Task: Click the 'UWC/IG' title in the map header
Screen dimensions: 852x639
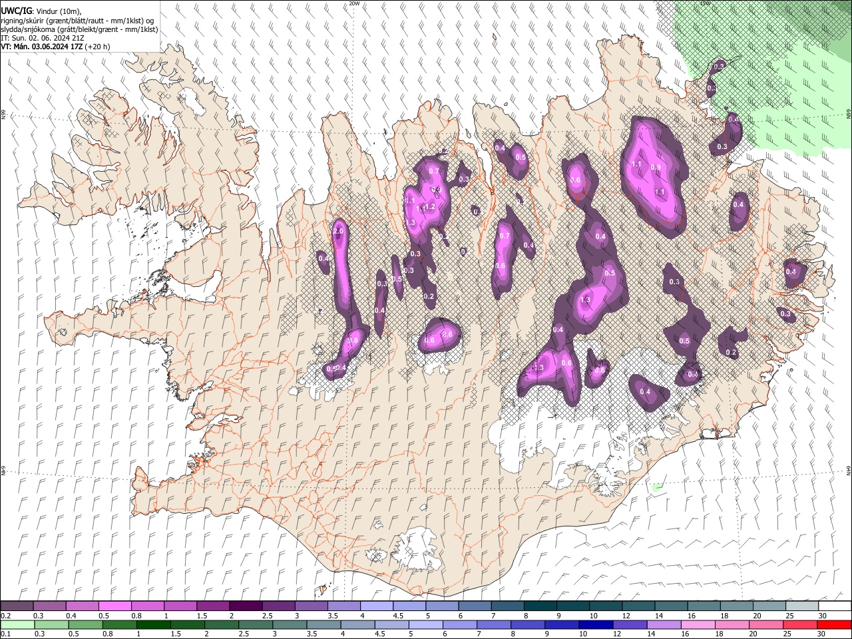Action: (16, 11)
